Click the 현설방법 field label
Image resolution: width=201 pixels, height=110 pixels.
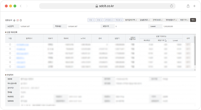[x=11, y=97]
